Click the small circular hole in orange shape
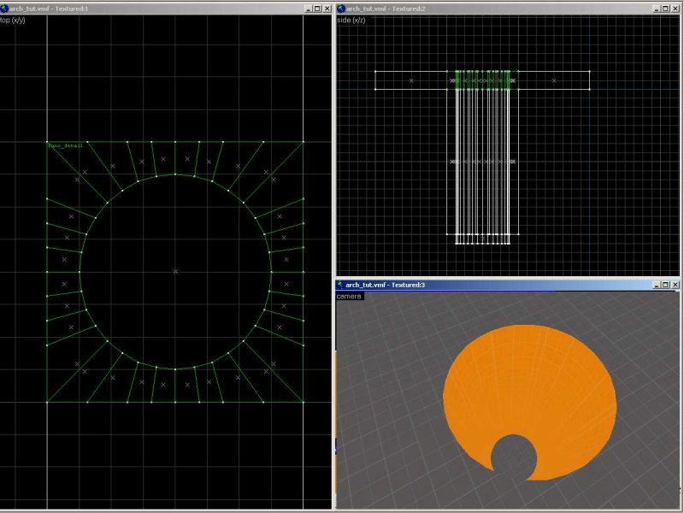The width and height of the screenshot is (684, 513). [513, 457]
